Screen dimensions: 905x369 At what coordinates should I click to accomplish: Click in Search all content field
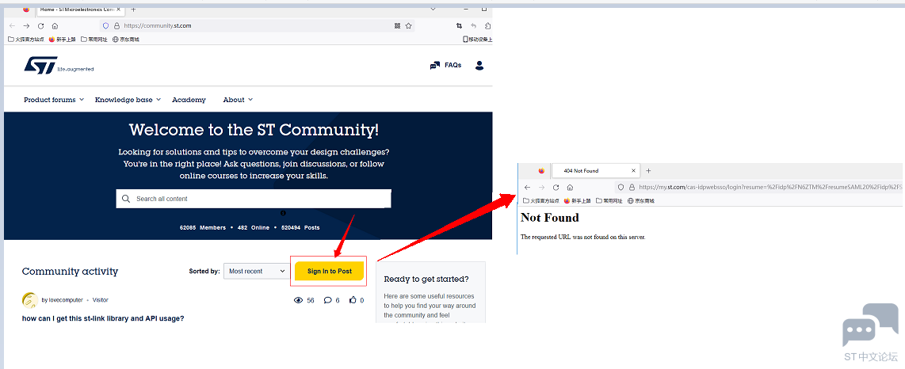[x=254, y=199]
